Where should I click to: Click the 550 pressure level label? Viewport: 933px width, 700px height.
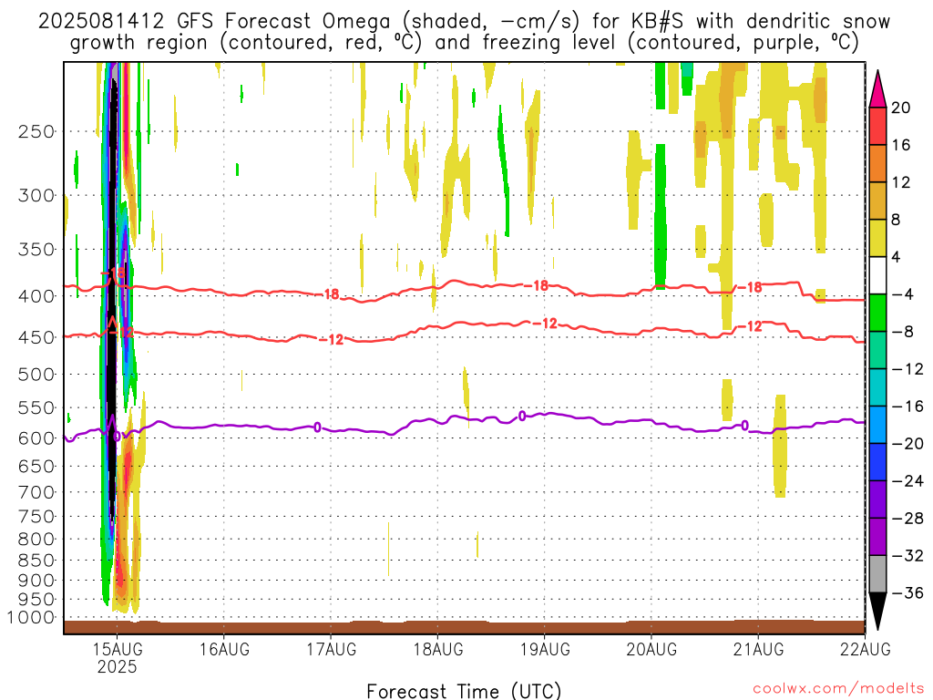pos(36,407)
